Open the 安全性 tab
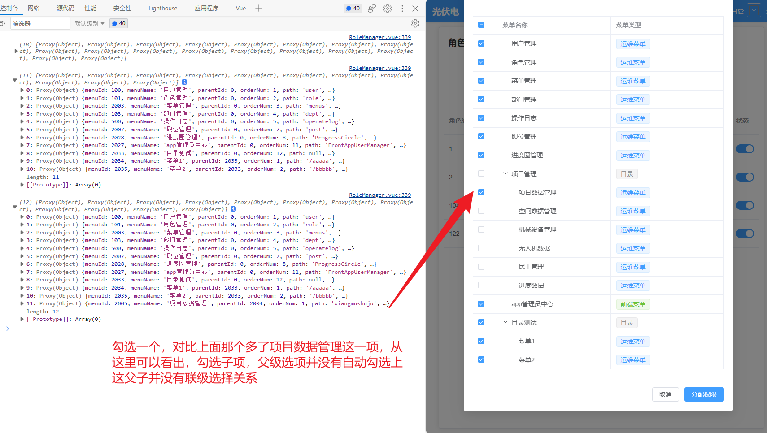This screenshot has width=767, height=433. point(122,8)
